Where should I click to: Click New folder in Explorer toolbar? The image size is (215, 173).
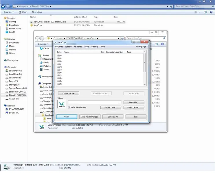(37, 12)
